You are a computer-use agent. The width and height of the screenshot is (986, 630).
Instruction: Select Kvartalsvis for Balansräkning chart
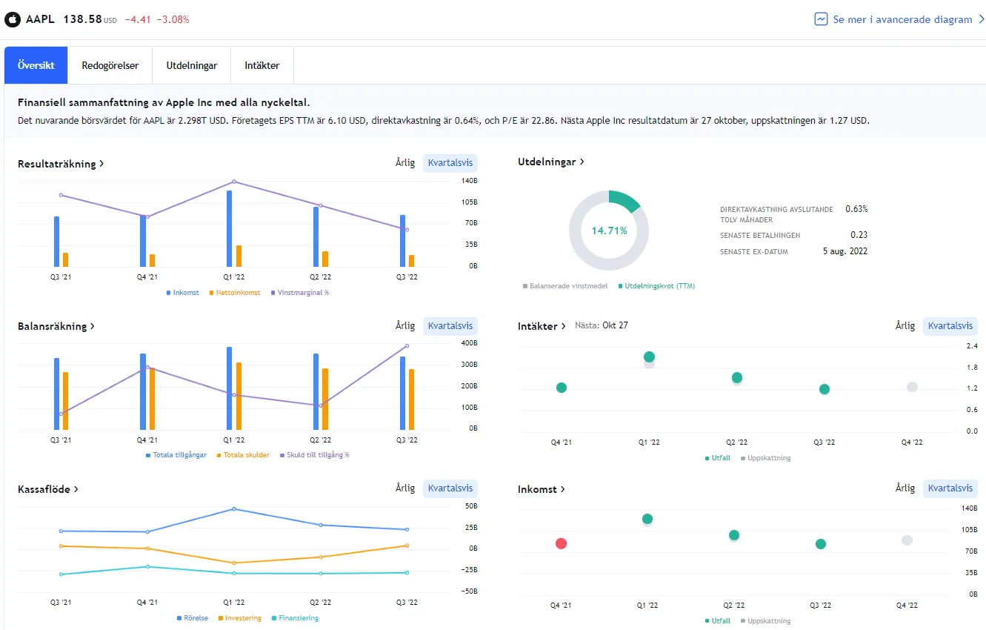tap(450, 325)
